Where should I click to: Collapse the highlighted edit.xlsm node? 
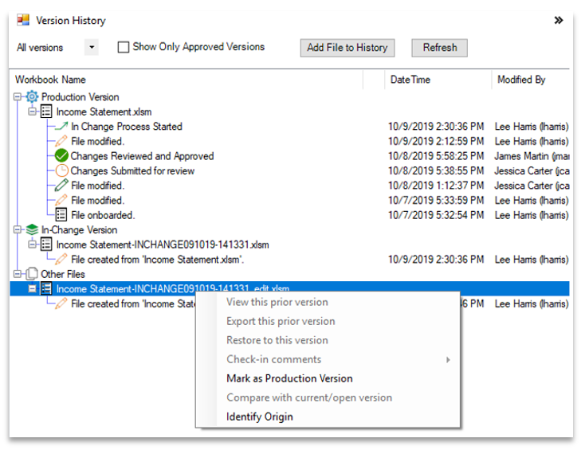coord(33,289)
